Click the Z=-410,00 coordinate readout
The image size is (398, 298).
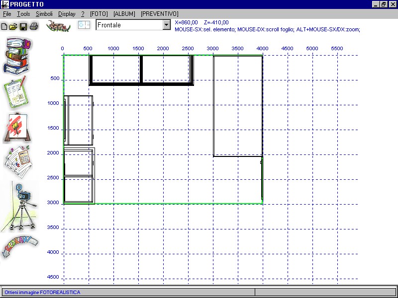point(216,22)
